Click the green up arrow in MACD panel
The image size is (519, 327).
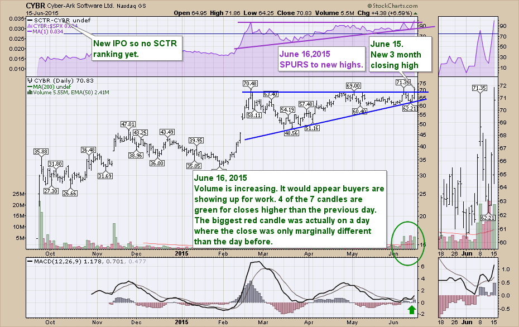click(x=411, y=310)
